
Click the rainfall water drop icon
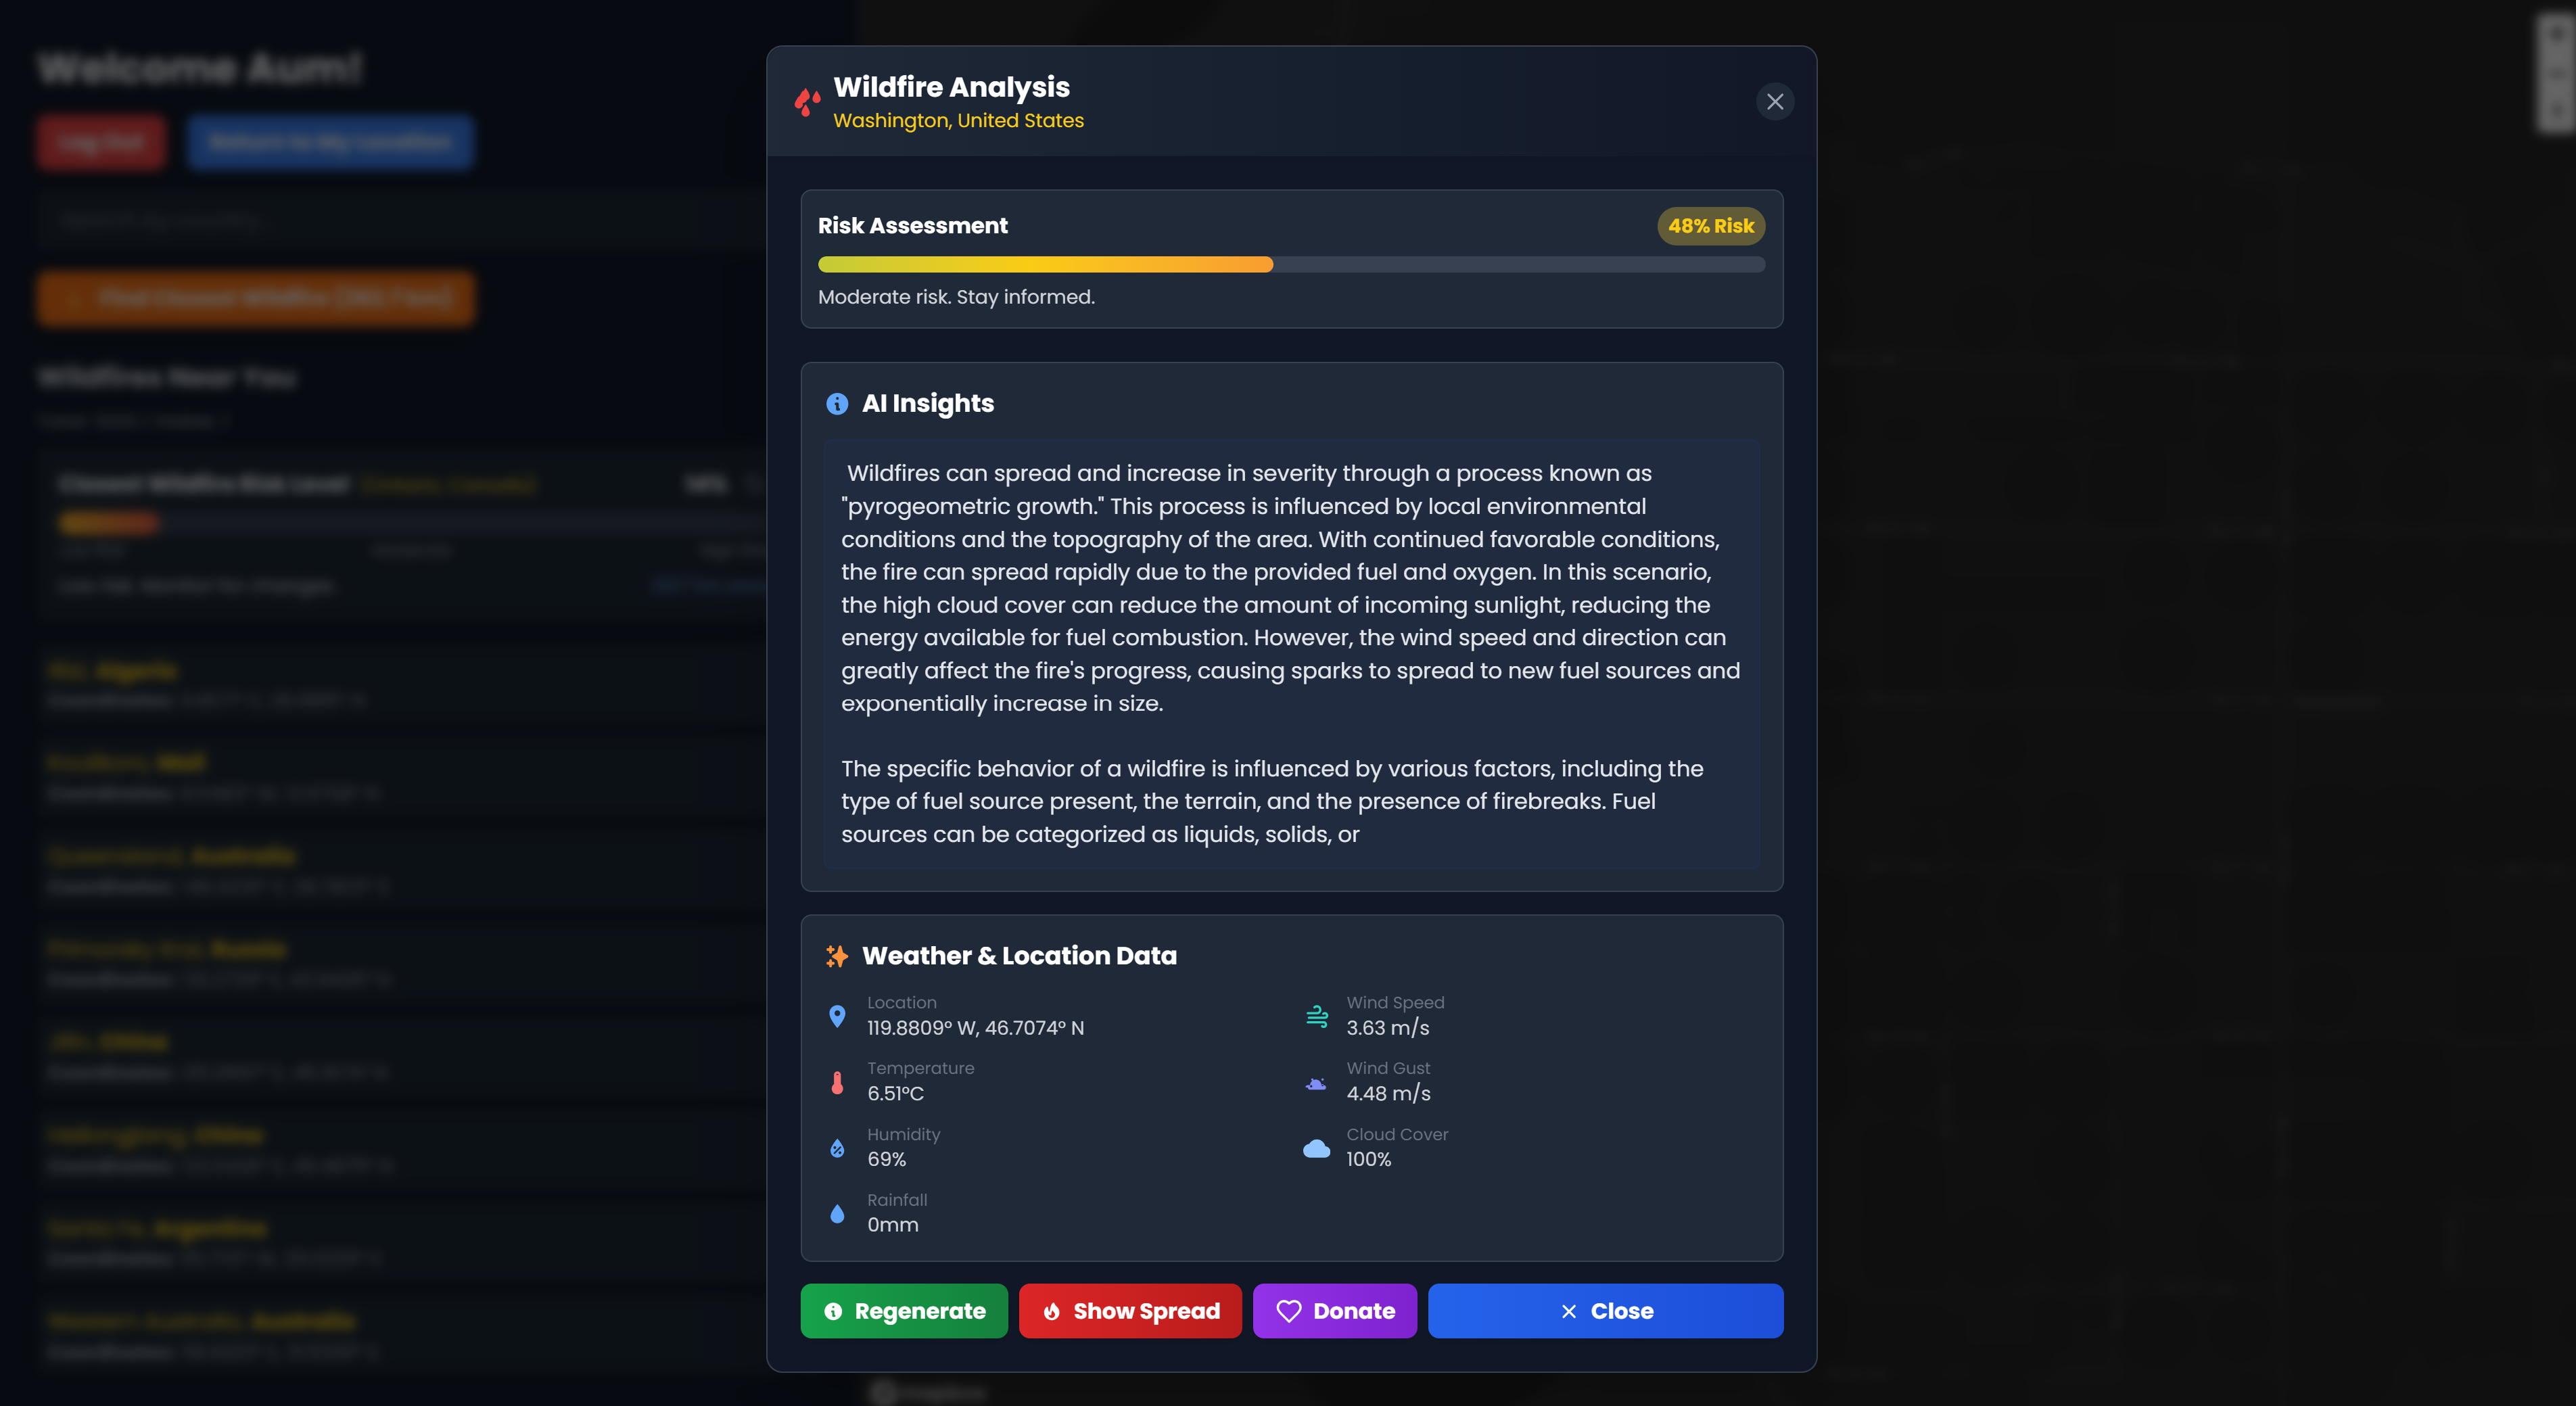click(837, 1213)
